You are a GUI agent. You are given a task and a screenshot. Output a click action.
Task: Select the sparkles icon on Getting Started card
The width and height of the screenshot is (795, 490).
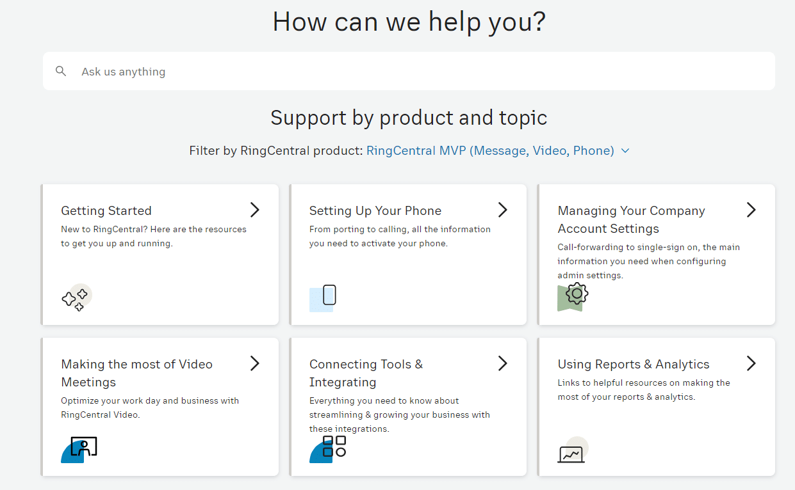click(x=77, y=297)
